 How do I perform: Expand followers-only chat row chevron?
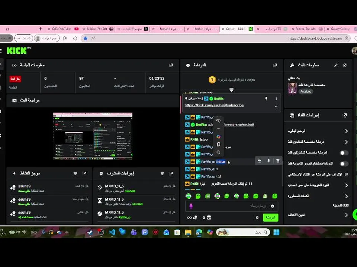tap(346, 142)
